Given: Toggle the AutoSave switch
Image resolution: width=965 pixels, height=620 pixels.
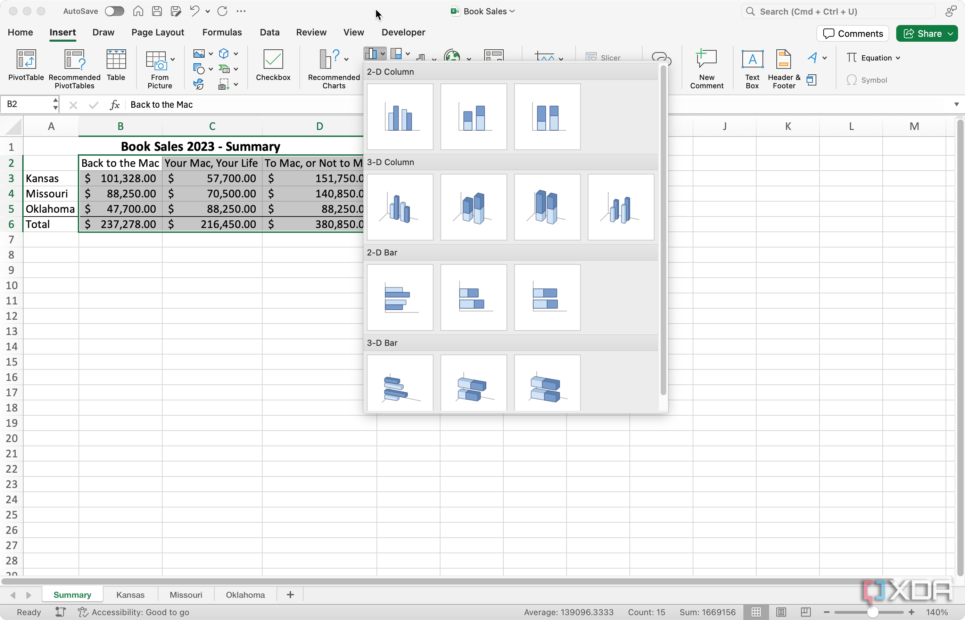Looking at the screenshot, I should tap(114, 11).
